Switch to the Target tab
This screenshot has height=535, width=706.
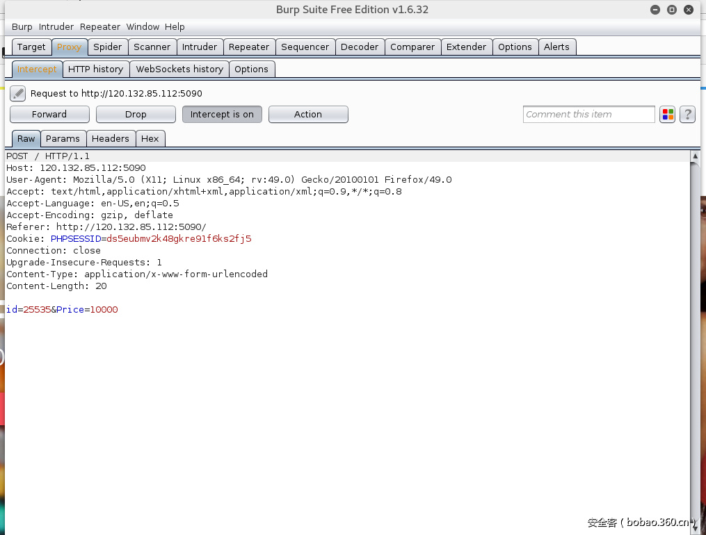(31, 47)
